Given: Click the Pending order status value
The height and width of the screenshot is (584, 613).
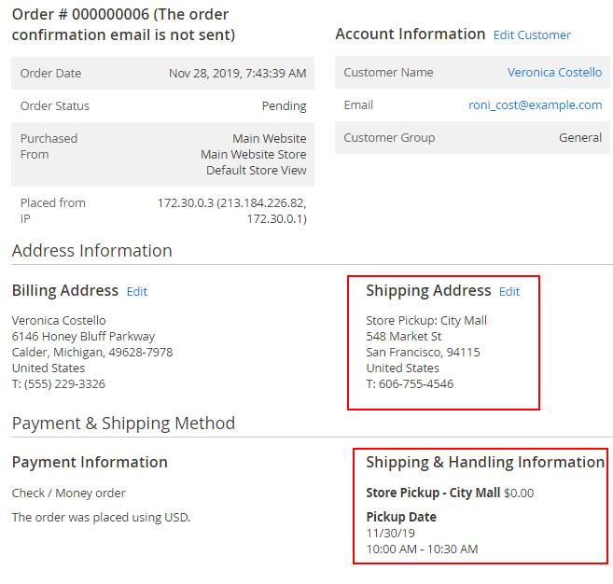Looking at the screenshot, I should click(284, 106).
